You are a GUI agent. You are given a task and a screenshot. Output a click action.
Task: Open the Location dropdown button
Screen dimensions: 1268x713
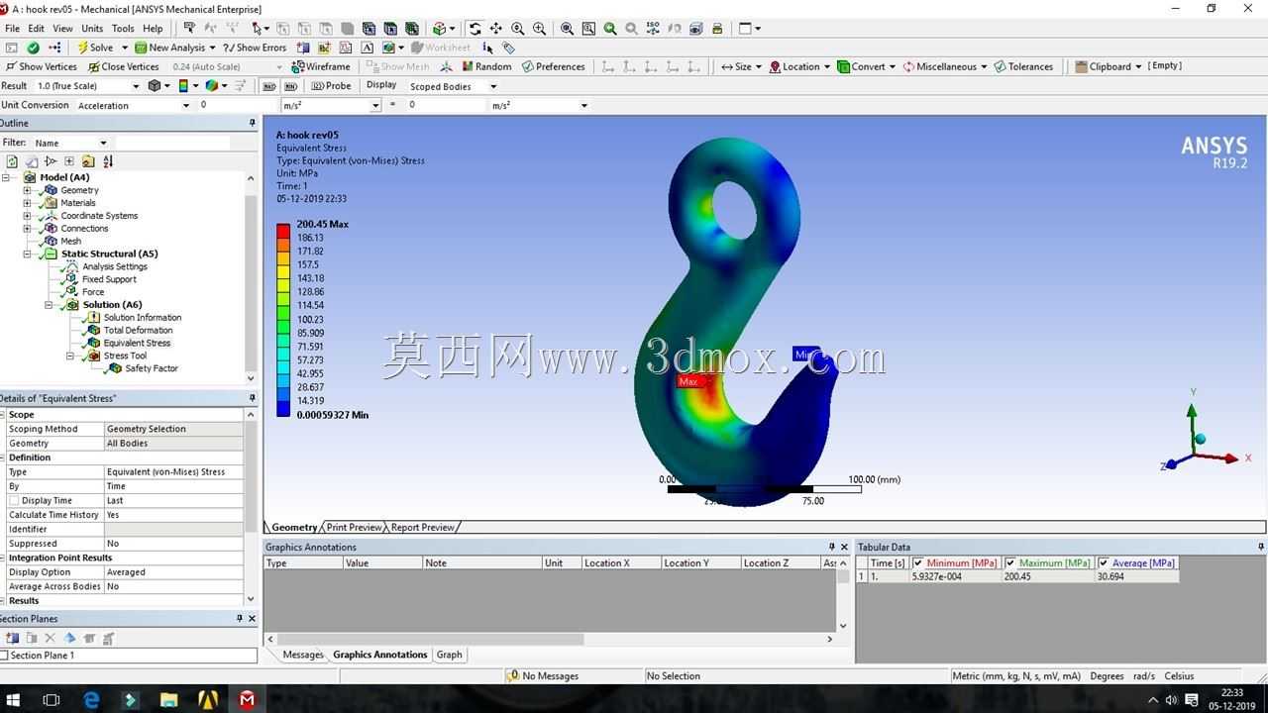[x=800, y=66]
